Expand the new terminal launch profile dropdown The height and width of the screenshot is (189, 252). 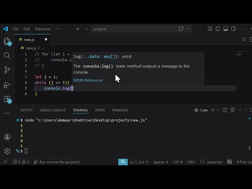[218, 110]
